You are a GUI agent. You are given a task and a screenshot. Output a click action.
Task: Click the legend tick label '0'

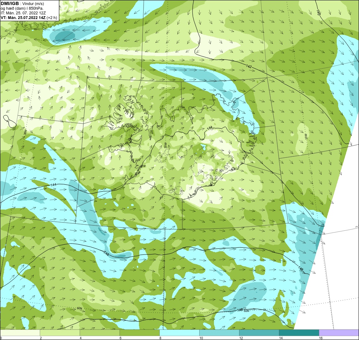click(x=1, y=338)
